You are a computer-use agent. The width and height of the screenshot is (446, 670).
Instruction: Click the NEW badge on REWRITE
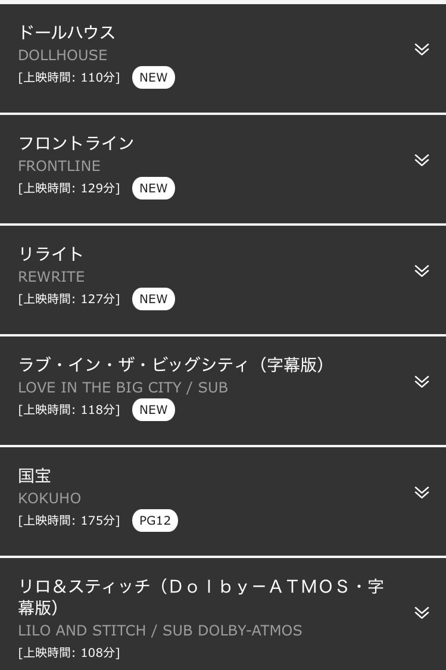(154, 299)
